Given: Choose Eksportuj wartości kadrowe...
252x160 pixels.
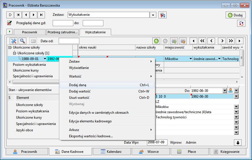Looking at the screenshot, I should 107,136.
